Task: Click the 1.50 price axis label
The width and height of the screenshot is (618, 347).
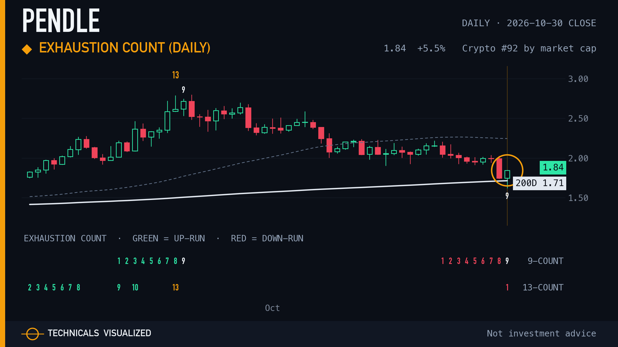Action: click(x=578, y=198)
